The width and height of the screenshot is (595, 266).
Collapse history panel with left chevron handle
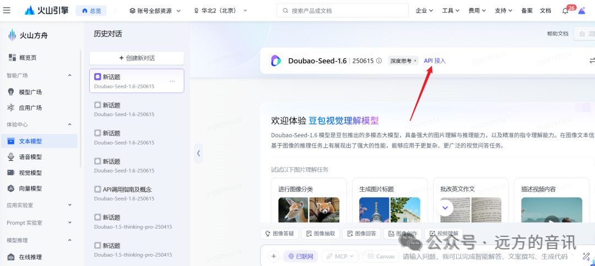(x=198, y=153)
